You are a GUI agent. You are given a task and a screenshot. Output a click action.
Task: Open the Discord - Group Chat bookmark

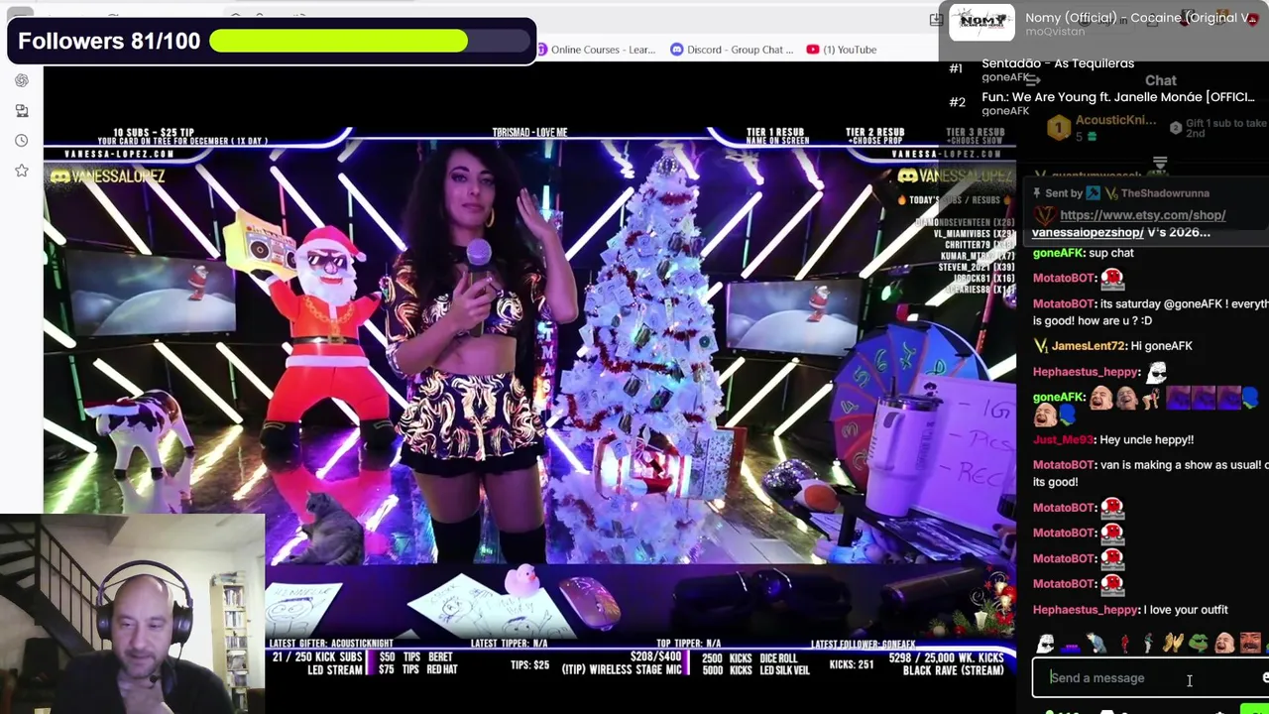pos(732,50)
